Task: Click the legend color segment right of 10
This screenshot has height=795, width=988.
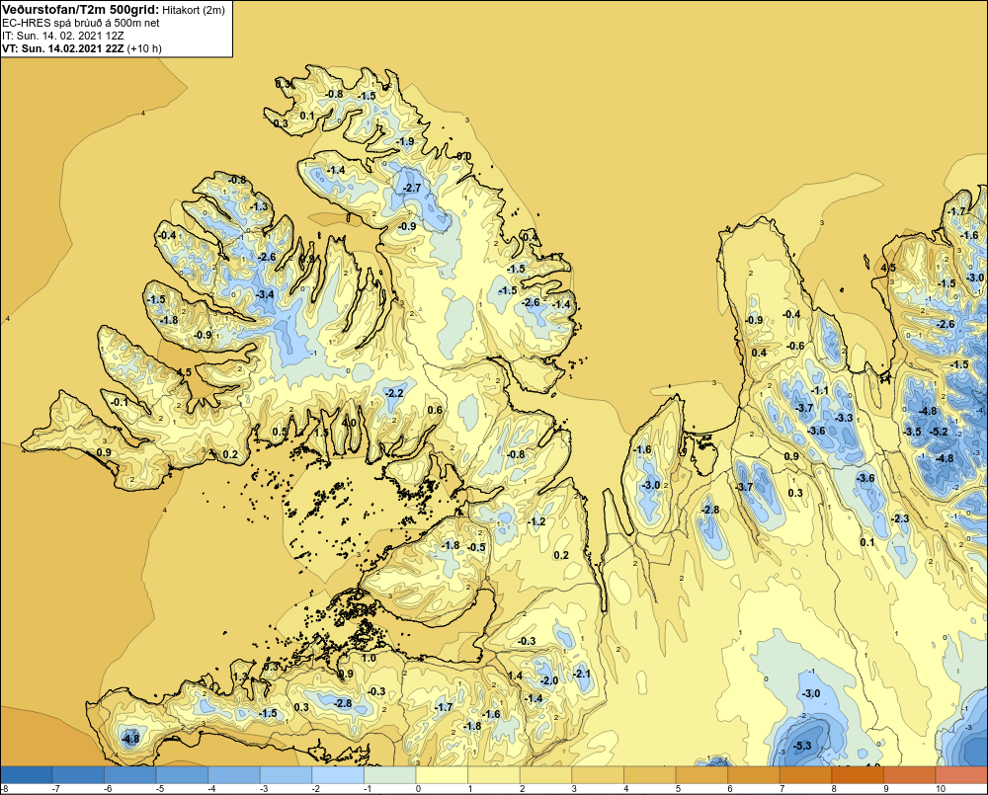Action: tap(961, 774)
